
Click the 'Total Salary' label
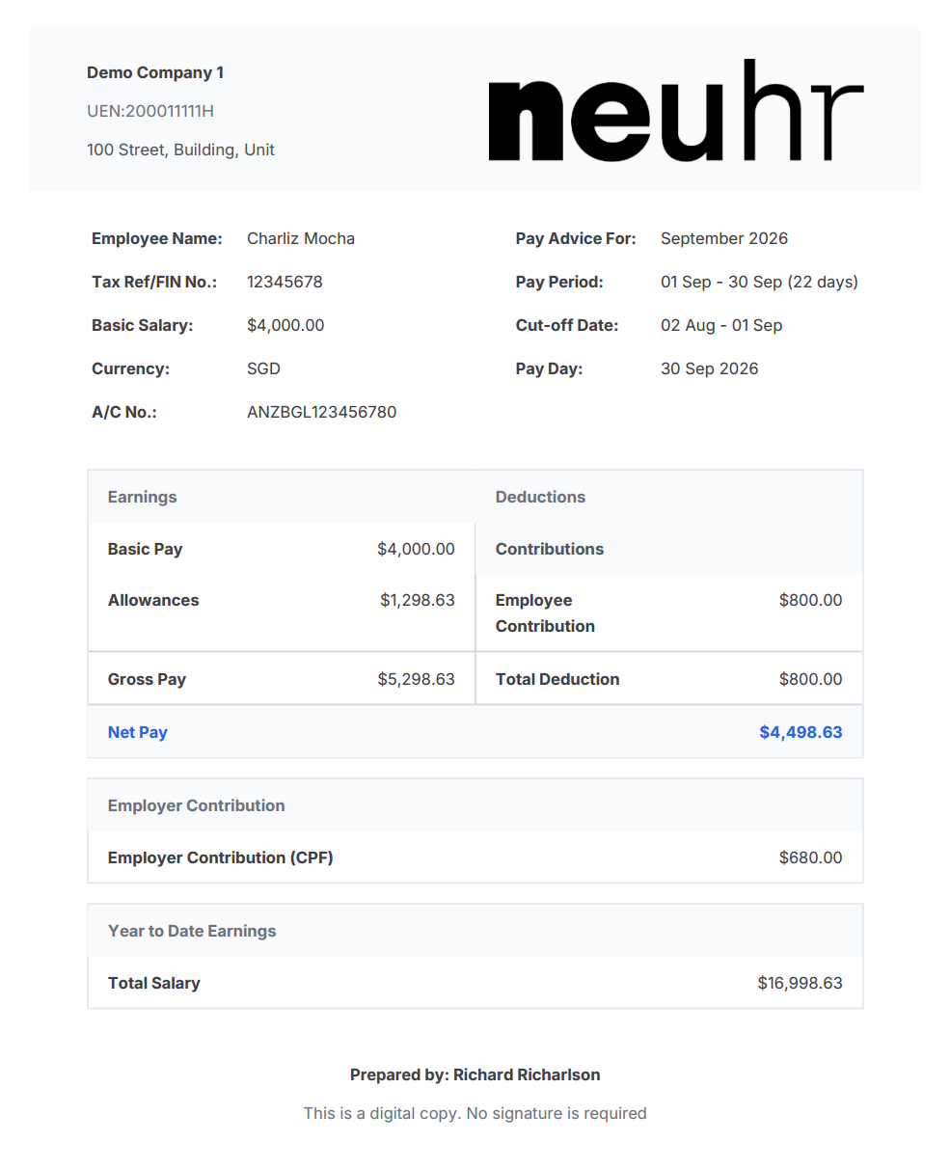point(154,983)
